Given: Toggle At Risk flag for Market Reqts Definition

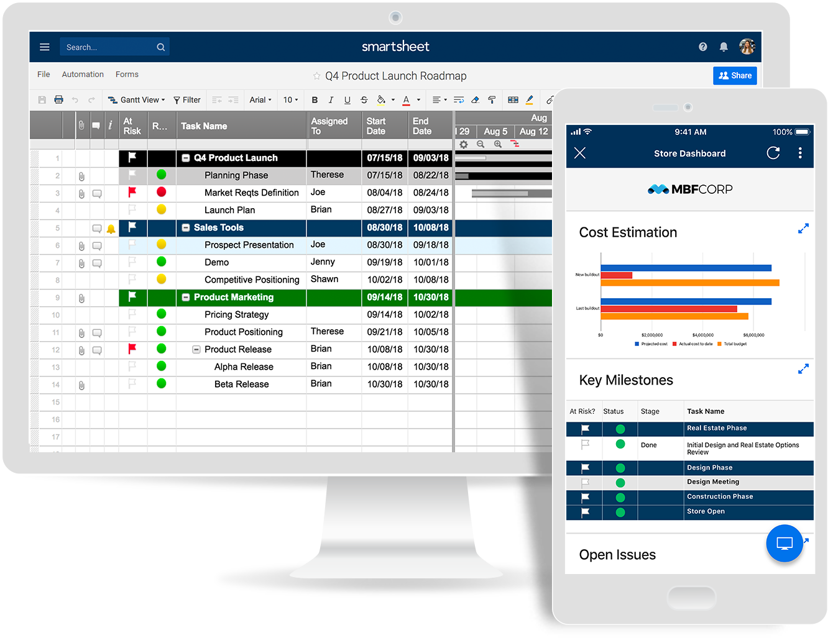Looking at the screenshot, I should 132,193.
